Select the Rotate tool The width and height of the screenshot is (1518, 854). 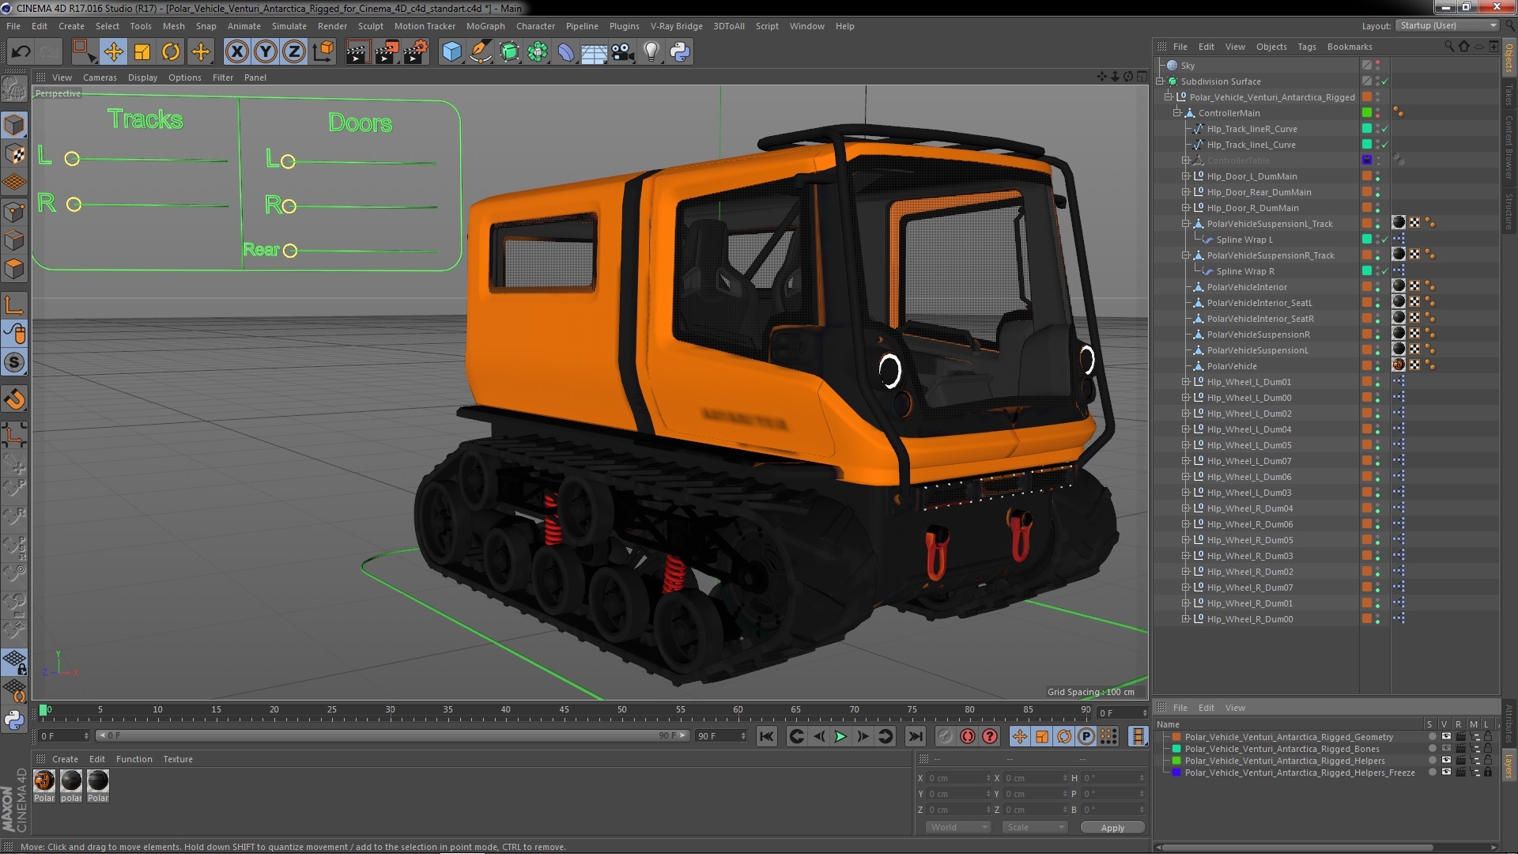[171, 52]
